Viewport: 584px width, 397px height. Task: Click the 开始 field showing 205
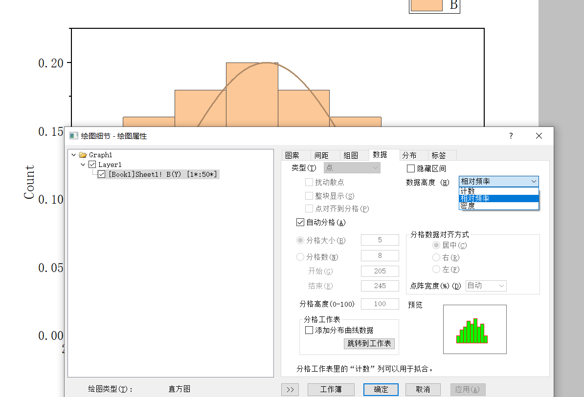pos(380,271)
